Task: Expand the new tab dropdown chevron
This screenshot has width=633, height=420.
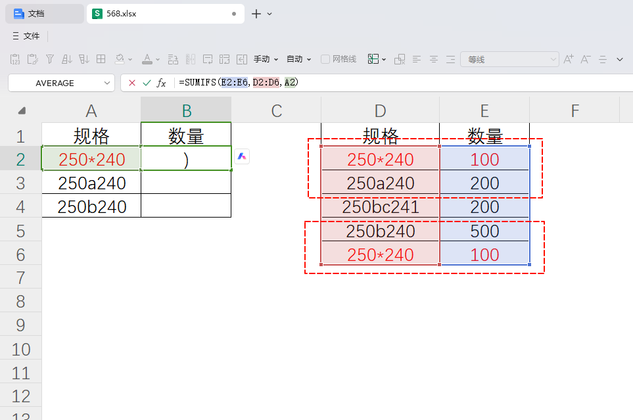Action: pos(270,14)
